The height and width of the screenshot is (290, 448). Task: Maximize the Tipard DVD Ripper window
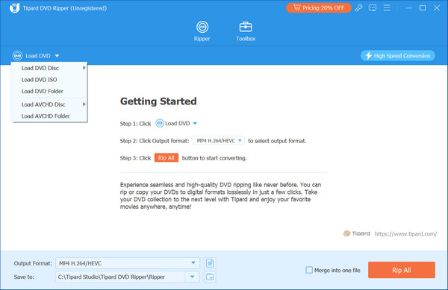click(423, 8)
